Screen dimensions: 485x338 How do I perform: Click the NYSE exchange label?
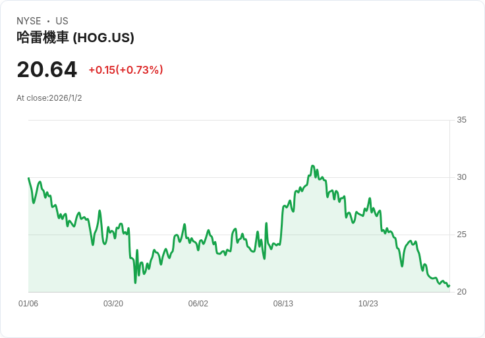click(x=29, y=21)
